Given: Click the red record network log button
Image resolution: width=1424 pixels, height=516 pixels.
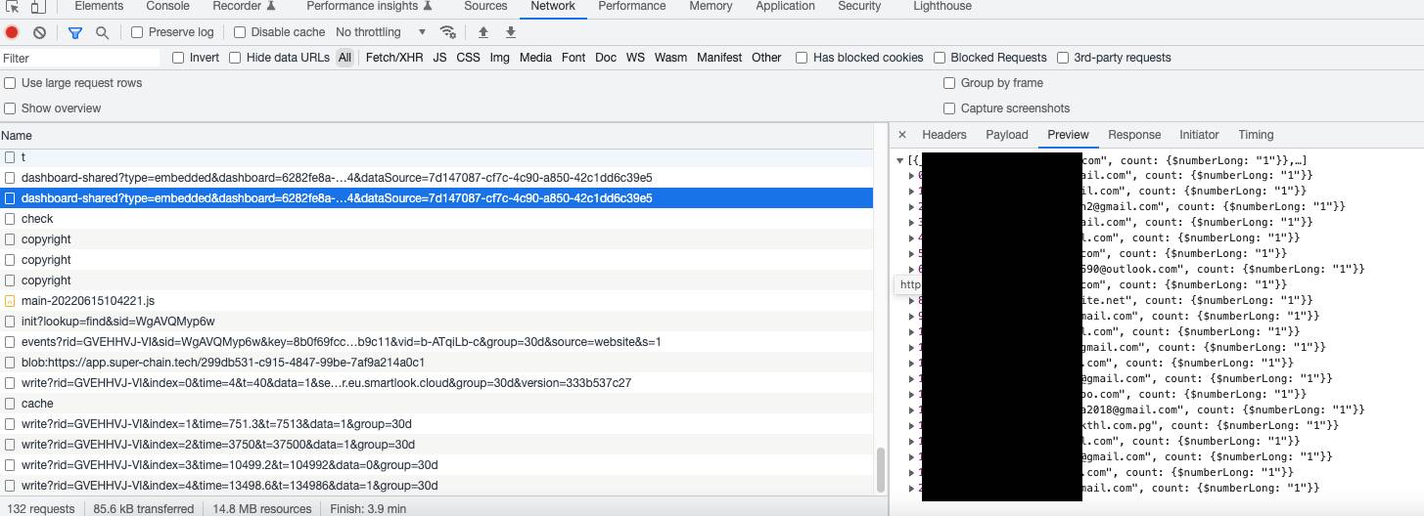Looking at the screenshot, I should [12, 32].
